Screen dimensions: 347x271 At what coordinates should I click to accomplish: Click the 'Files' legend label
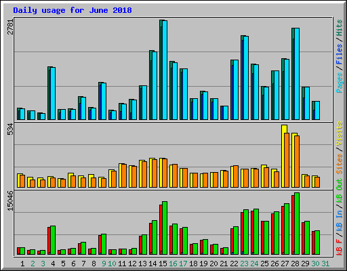pos(340,54)
